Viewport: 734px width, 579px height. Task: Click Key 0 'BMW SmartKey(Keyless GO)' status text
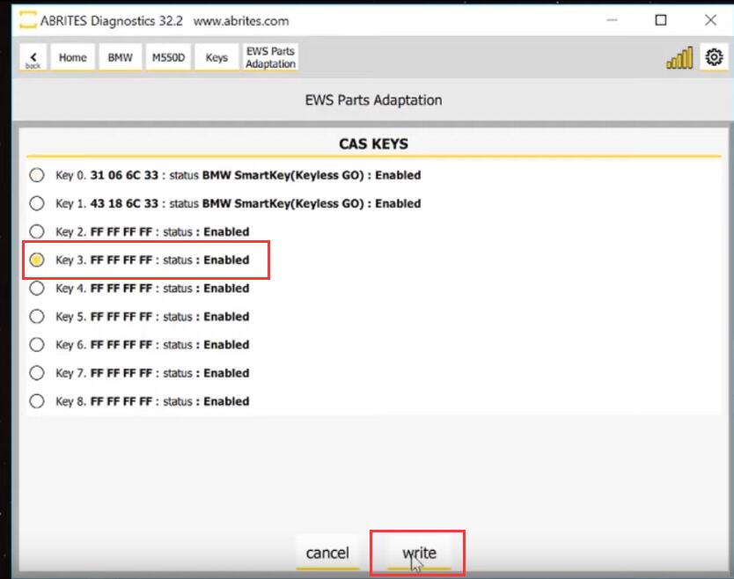click(283, 175)
